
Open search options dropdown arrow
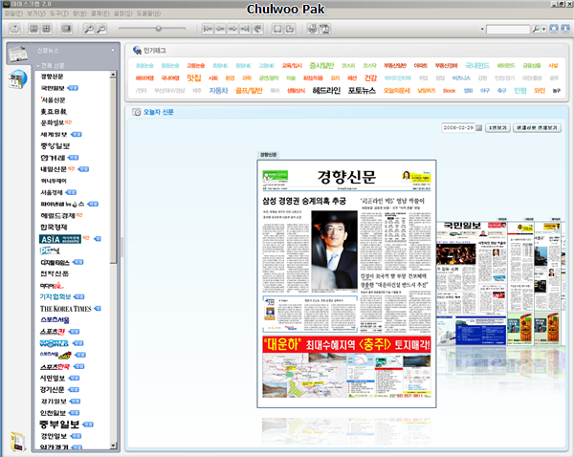pyautogui.click(x=544, y=29)
